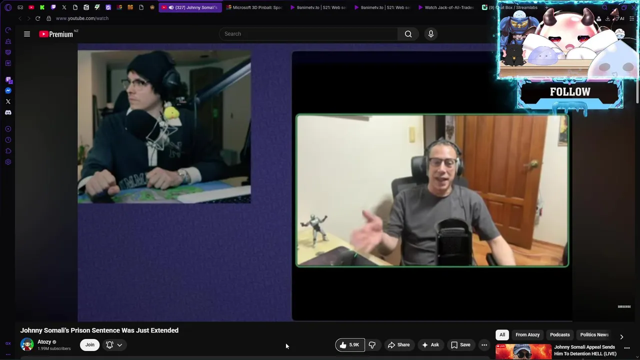Open the Easy Setup lines icon
The width and height of the screenshot is (640, 360).
[x=631, y=18]
